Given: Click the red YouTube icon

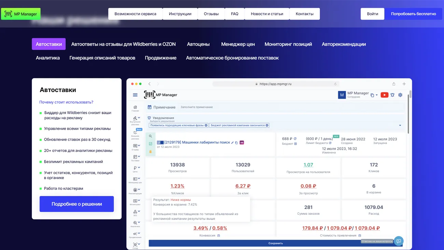Looking at the screenshot, I should [384, 95].
